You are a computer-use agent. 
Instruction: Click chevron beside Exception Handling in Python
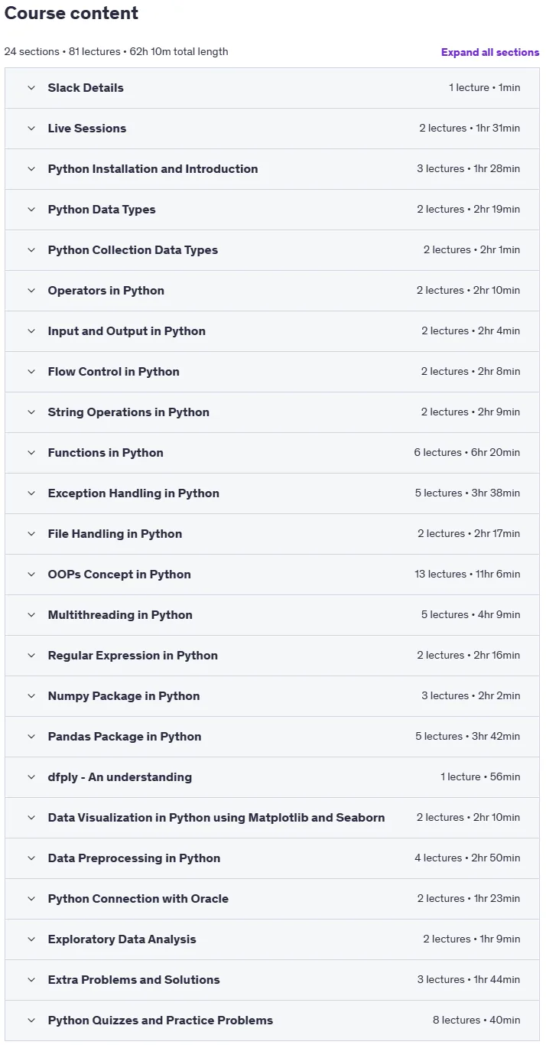pos(31,493)
